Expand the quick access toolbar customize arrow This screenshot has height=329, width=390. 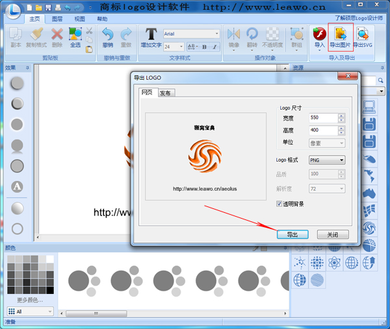pos(90,8)
